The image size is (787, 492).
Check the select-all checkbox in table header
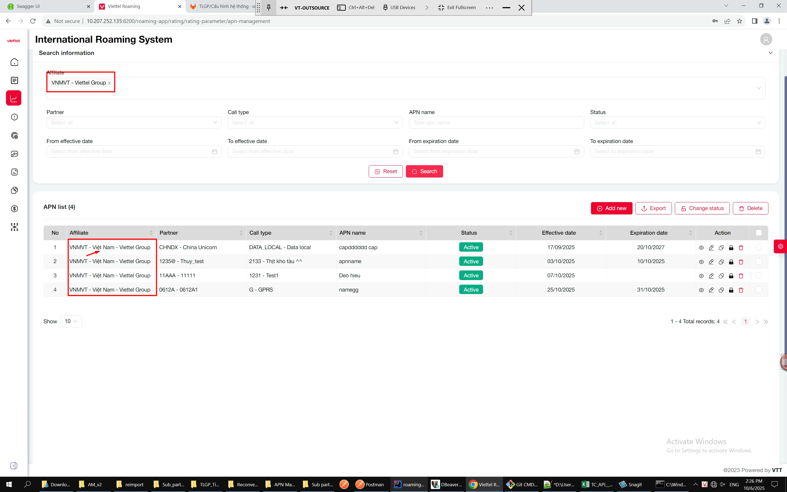[x=759, y=233]
